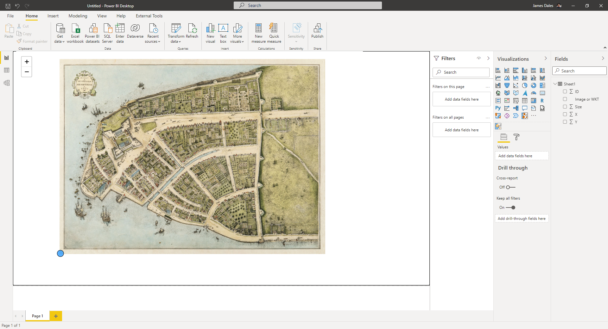
Task: Connect to SQL Server
Action: click(x=107, y=33)
